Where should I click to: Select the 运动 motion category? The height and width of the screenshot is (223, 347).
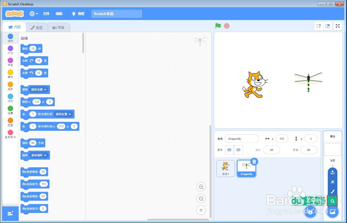(10, 38)
